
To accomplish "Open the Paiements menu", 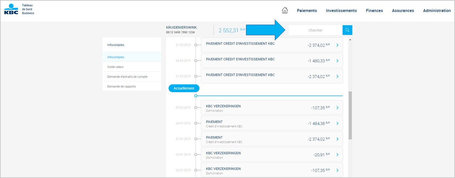I will tap(307, 11).
